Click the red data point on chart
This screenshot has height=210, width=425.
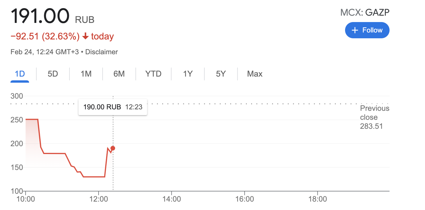pos(113,148)
